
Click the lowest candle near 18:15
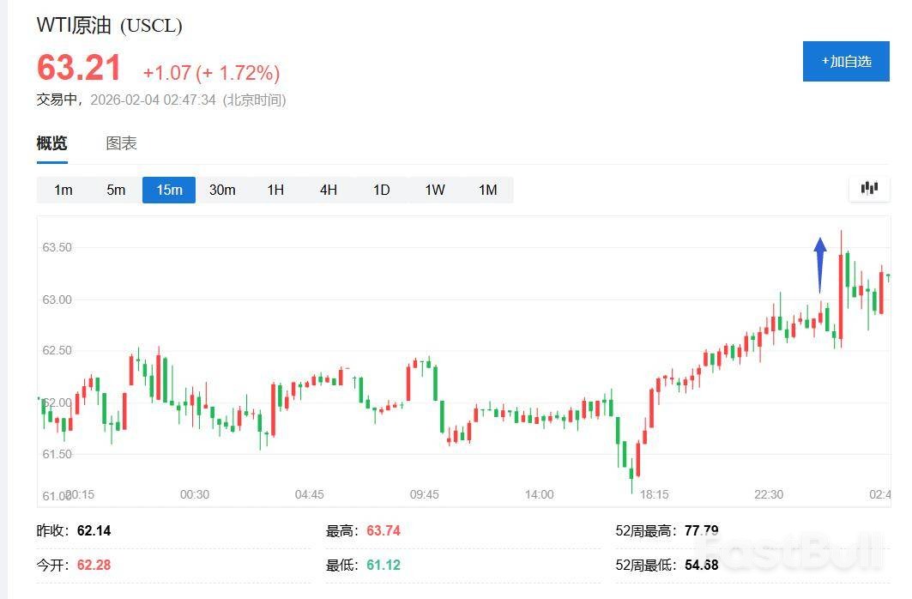coord(631,475)
